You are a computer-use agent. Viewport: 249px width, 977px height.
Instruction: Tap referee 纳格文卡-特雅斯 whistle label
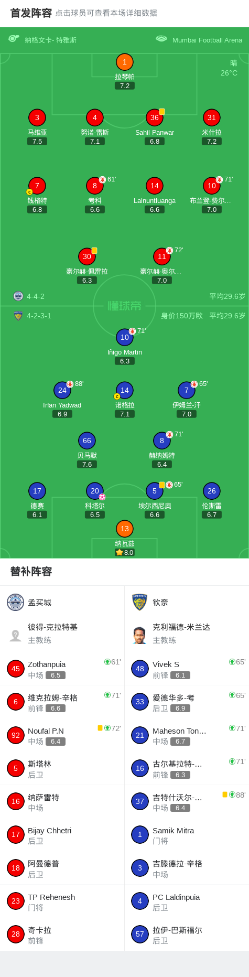coord(50,40)
